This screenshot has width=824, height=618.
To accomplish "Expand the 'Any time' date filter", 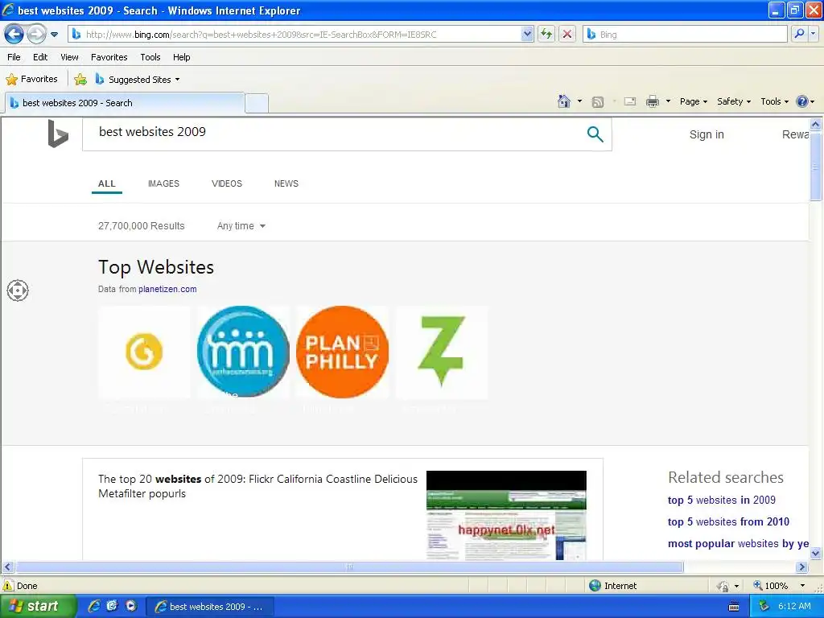I will coord(241,226).
